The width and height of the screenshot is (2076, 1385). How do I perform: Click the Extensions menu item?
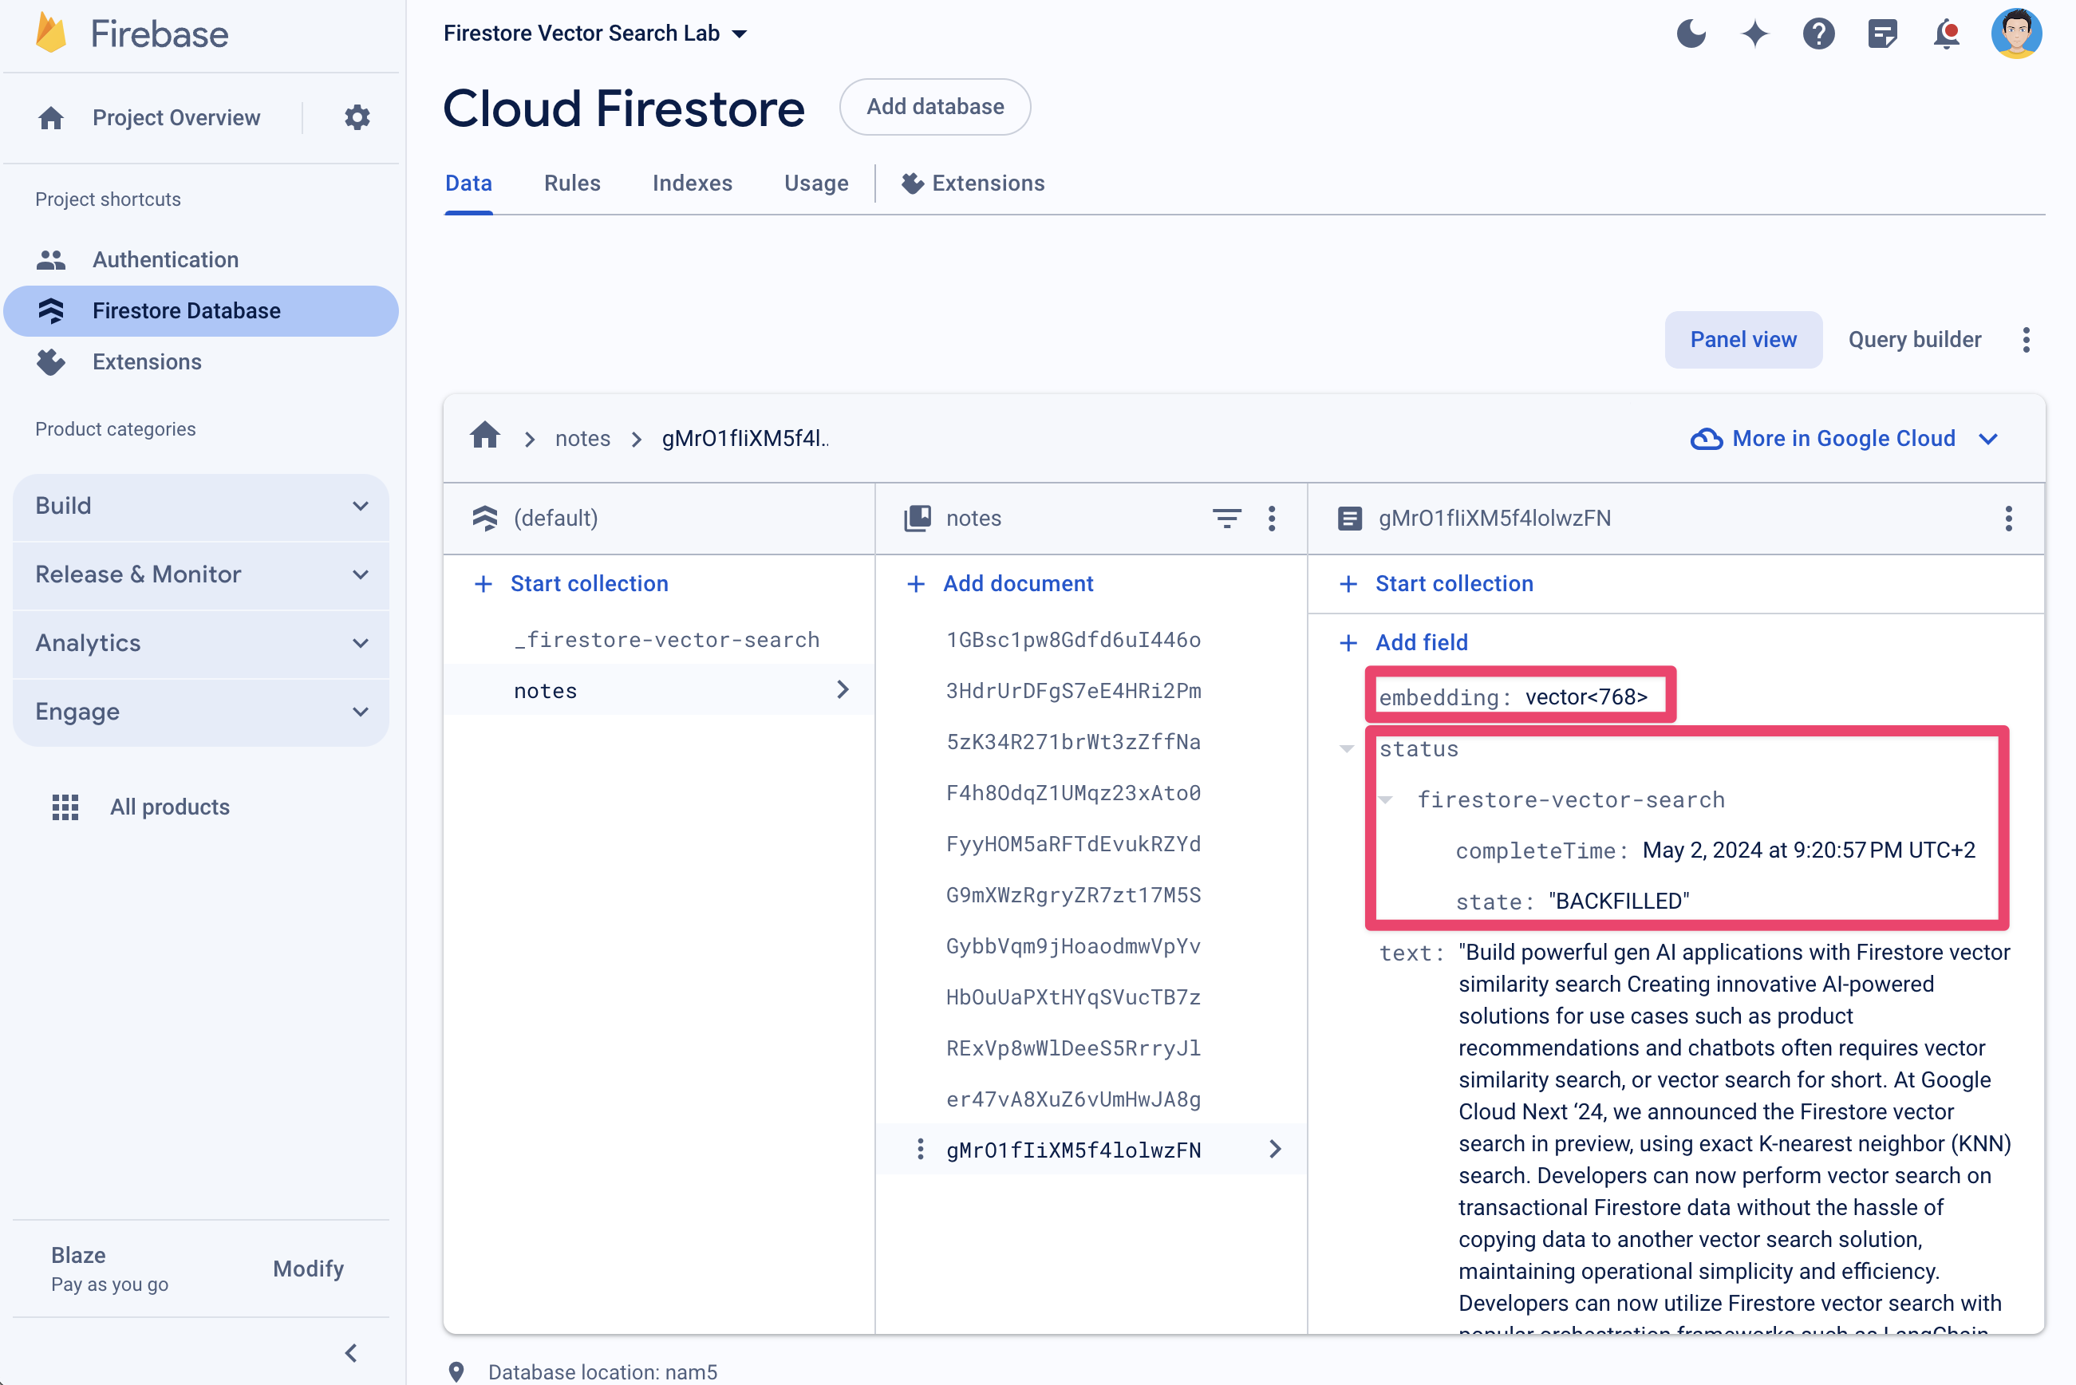tap(147, 361)
